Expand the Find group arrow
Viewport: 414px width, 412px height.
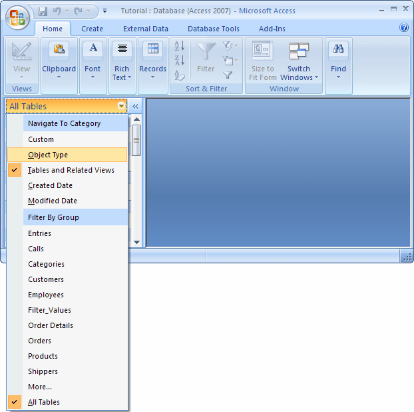click(x=339, y=77)
